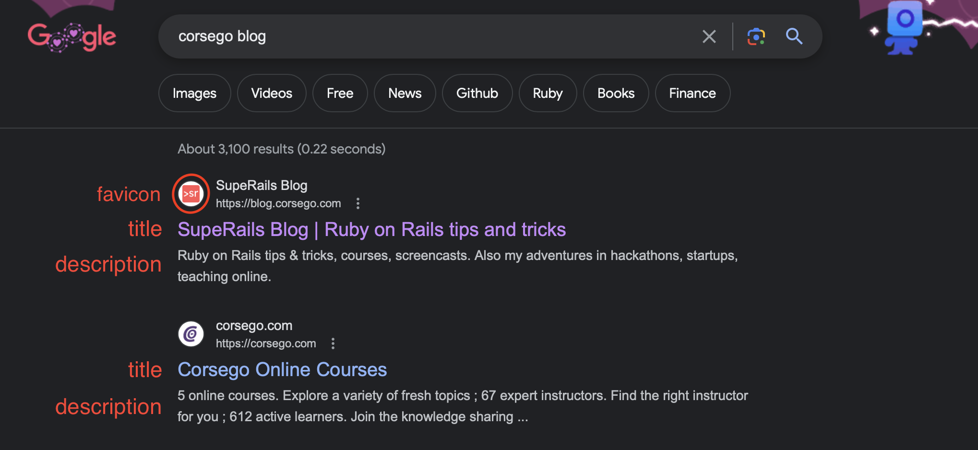Open the three-dot menu beside https://corsego.com
The image size is (978, 450).
coord(333,343)
